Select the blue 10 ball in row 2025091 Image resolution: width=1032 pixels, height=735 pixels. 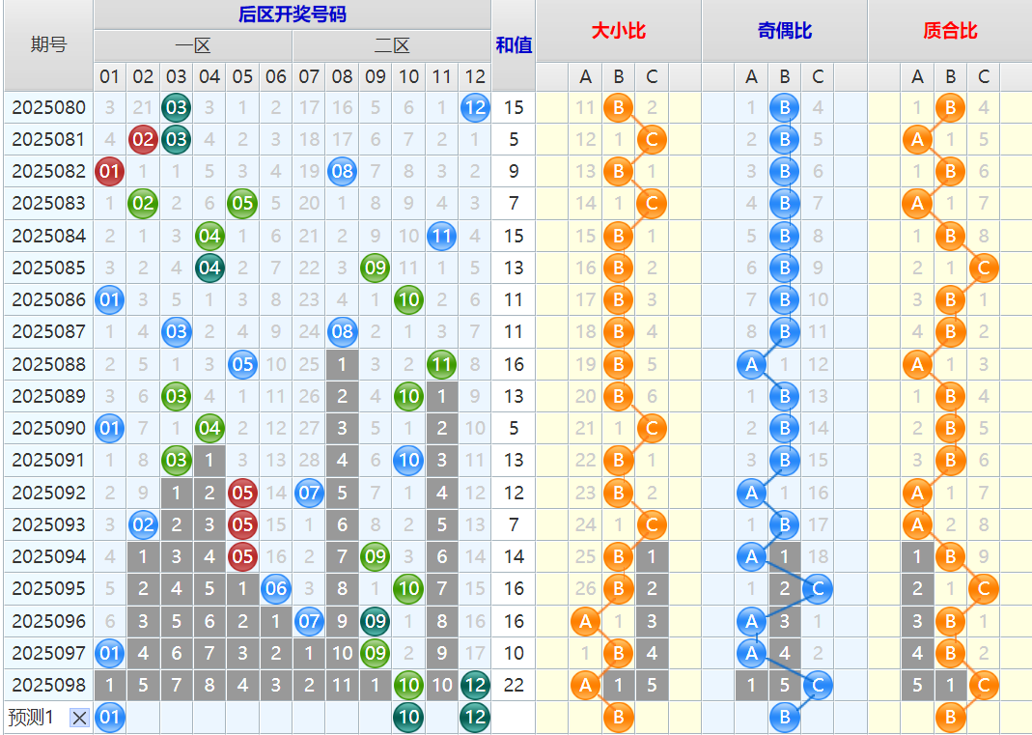(408, 461)
